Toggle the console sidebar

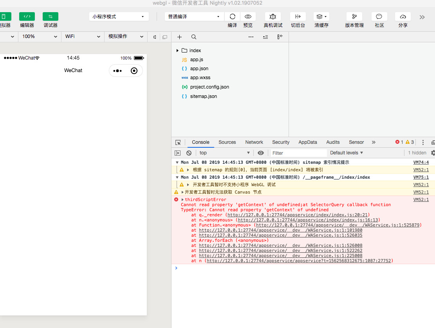click(x=177, y=153)
